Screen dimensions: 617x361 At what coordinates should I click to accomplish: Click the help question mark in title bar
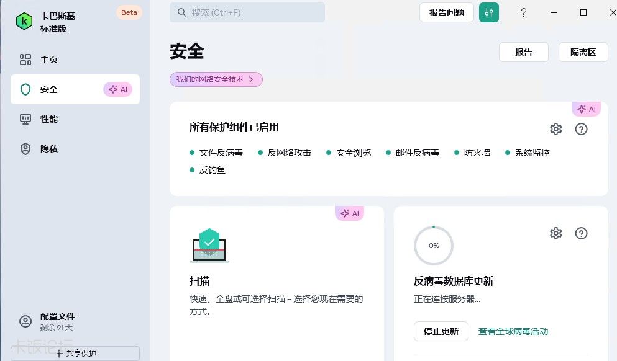[x=524, y=12]
